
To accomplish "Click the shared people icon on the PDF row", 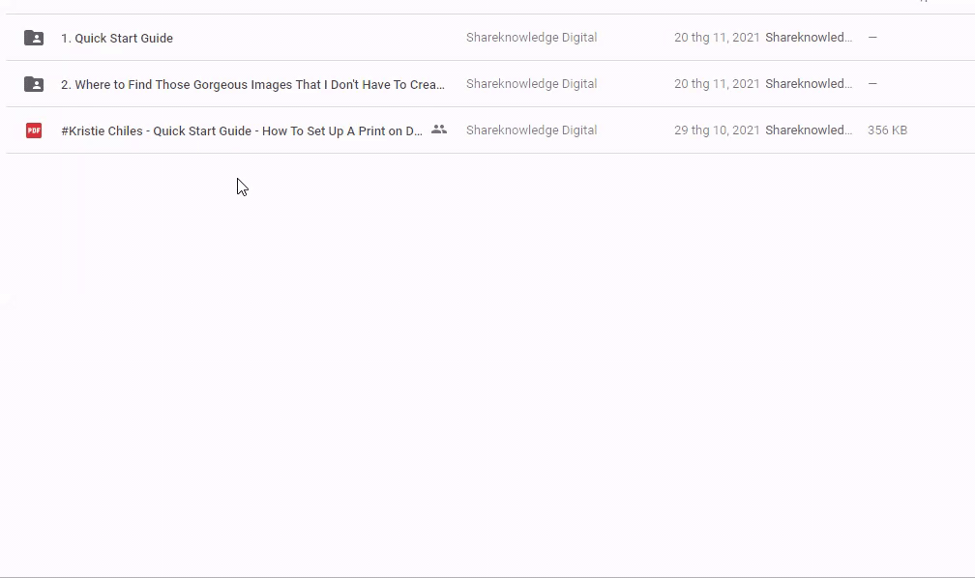I will 439,130.
